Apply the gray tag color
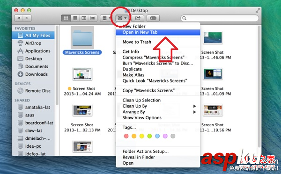 [173, 136]
